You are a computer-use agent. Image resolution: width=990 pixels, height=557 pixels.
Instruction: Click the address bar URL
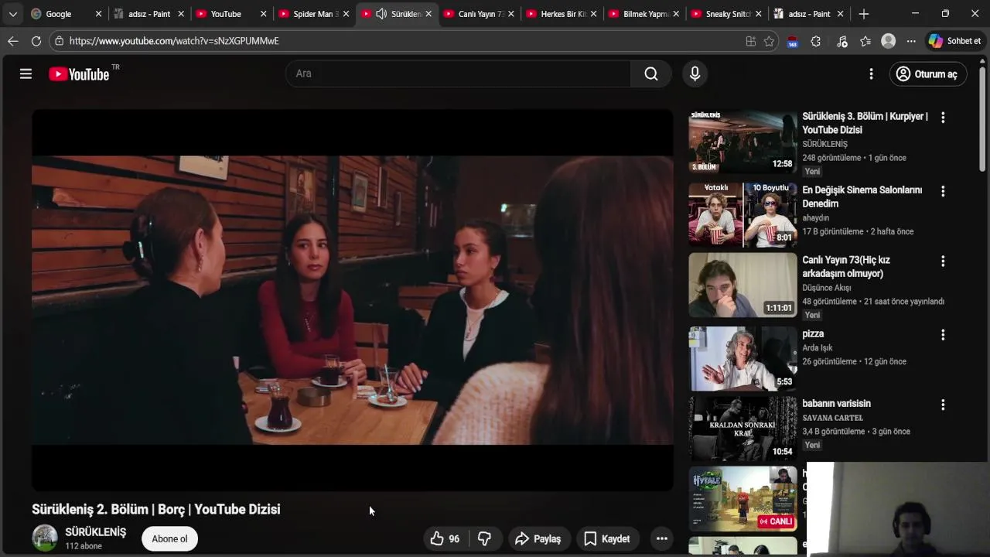(174, 41)
